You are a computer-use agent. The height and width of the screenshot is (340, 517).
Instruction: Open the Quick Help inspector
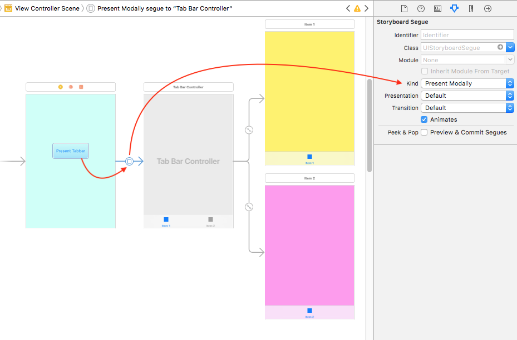(421, 8)
